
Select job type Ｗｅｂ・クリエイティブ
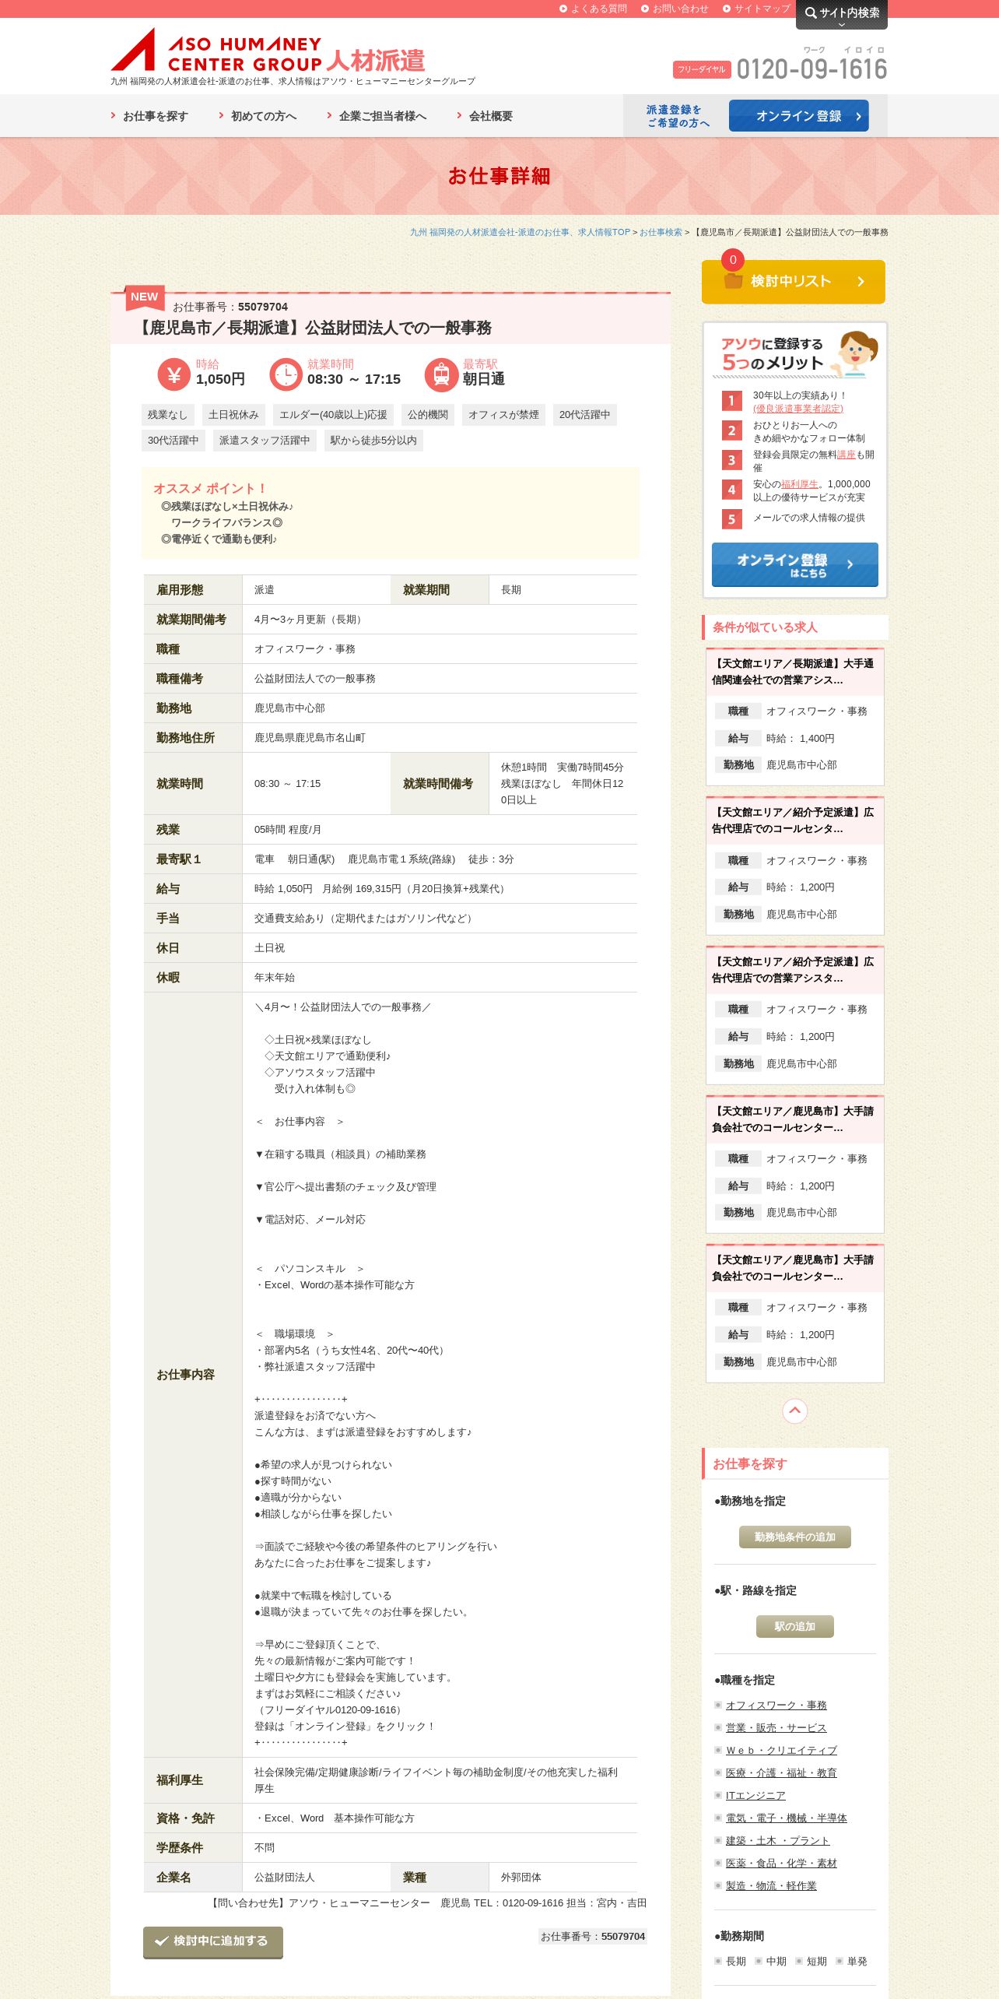[x=781, y=1750]
